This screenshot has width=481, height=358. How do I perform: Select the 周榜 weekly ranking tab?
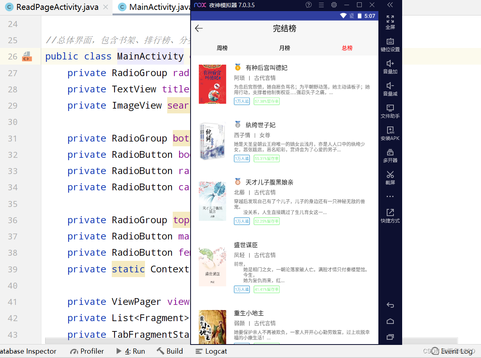coord(222,48)
